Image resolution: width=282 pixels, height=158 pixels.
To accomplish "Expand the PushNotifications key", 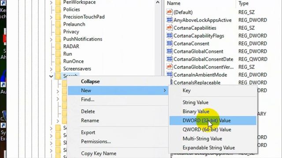I will coord(51,39).
